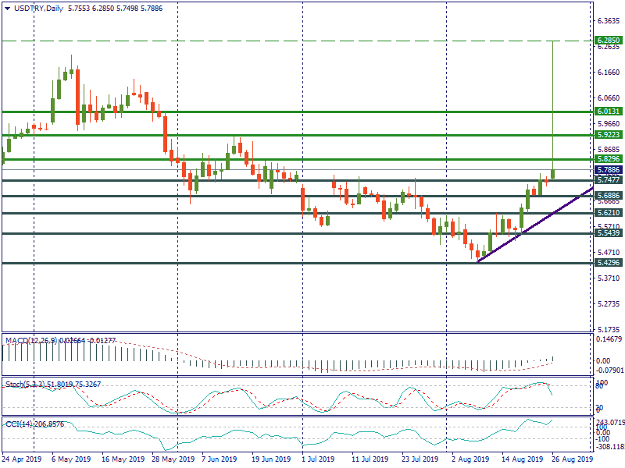The height and width of the screenshot is (468, 625).
Task: Click the triangle arrow beside USDTRY,Daily
Action: [x=7, y=6]
